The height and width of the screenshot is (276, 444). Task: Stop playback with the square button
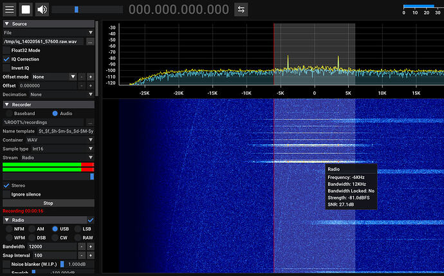point(26,10)
